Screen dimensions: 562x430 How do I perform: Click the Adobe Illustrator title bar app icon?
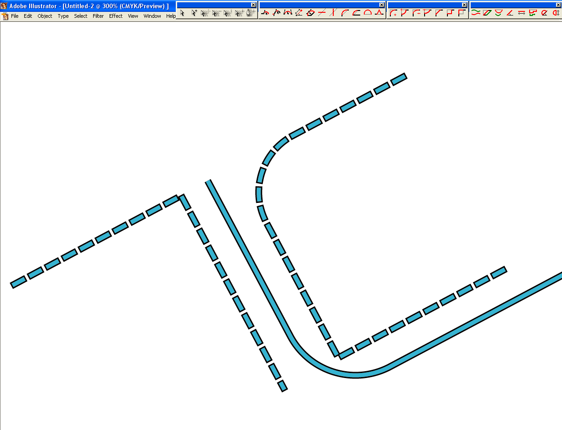(x=4, y=6)
